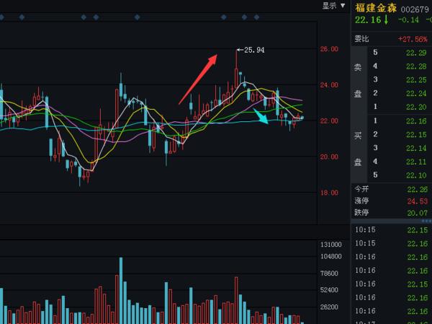Click the 涨停 limit-up price 24.53
The image size is (432, 324).
click(x=416, y=201)
